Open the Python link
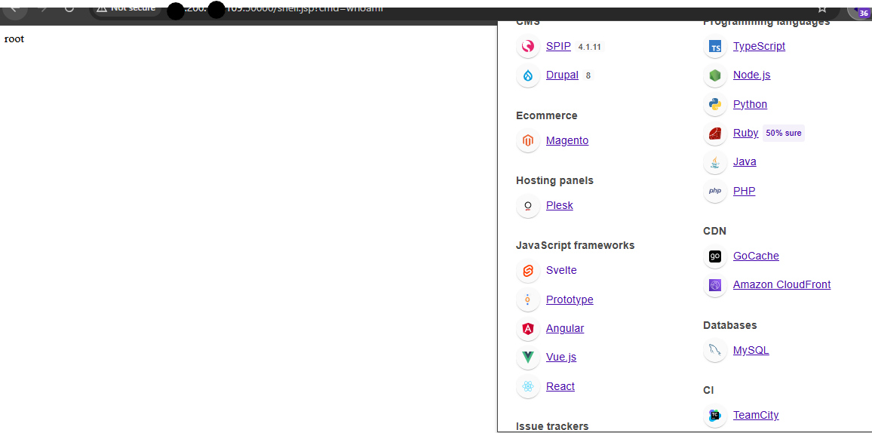Image resolution: width=872 pixels, height=433 pixels. tap(751, 105)
